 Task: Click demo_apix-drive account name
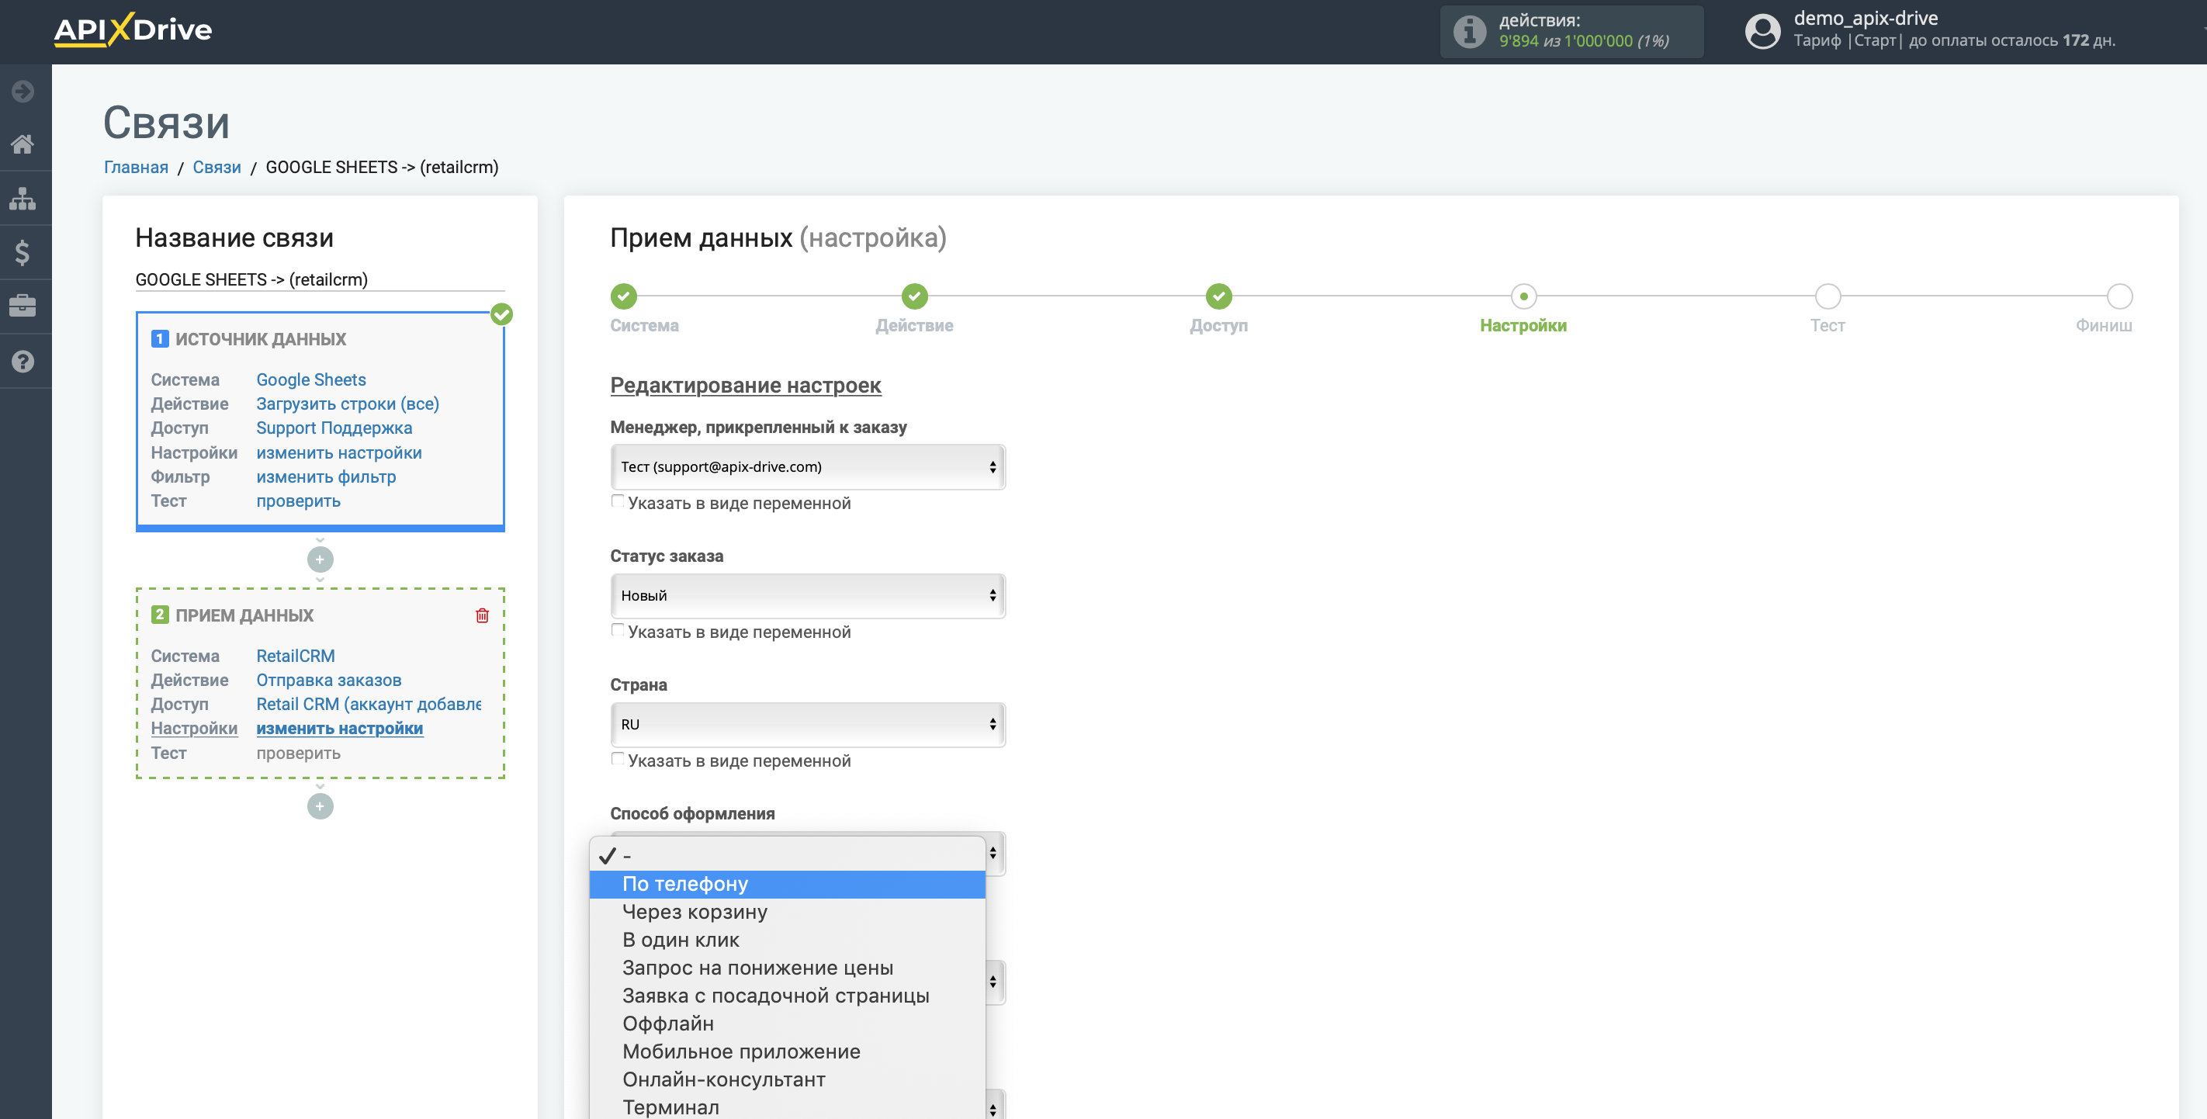(x=1865, y=18)
